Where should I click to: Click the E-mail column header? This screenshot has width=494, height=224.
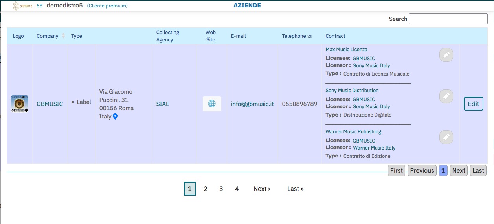239,36
